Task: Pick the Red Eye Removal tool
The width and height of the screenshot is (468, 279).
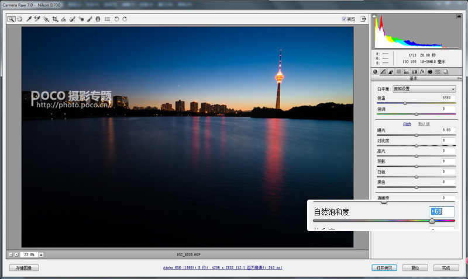Action: pos(81,19)
